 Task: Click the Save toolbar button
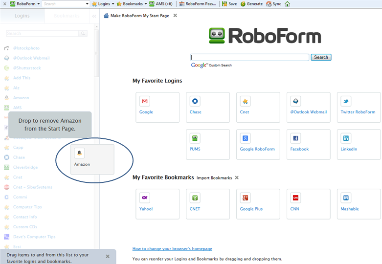229,4
